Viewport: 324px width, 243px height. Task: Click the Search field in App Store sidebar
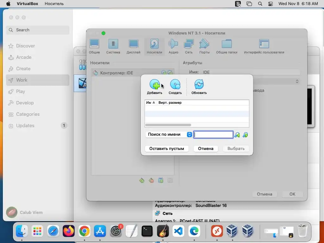pos(38,30)
